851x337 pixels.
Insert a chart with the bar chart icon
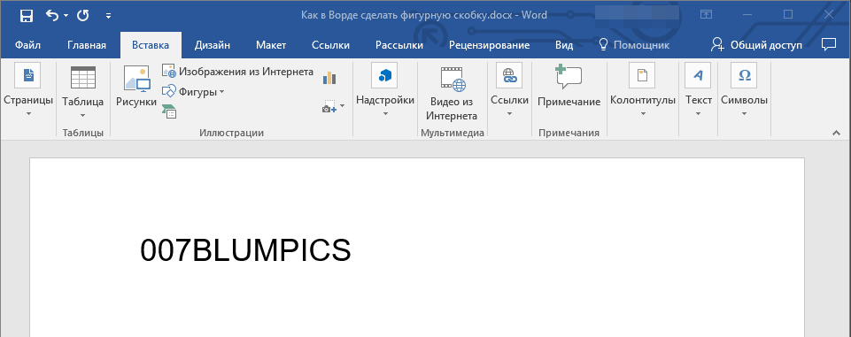(x=329, y=78)
